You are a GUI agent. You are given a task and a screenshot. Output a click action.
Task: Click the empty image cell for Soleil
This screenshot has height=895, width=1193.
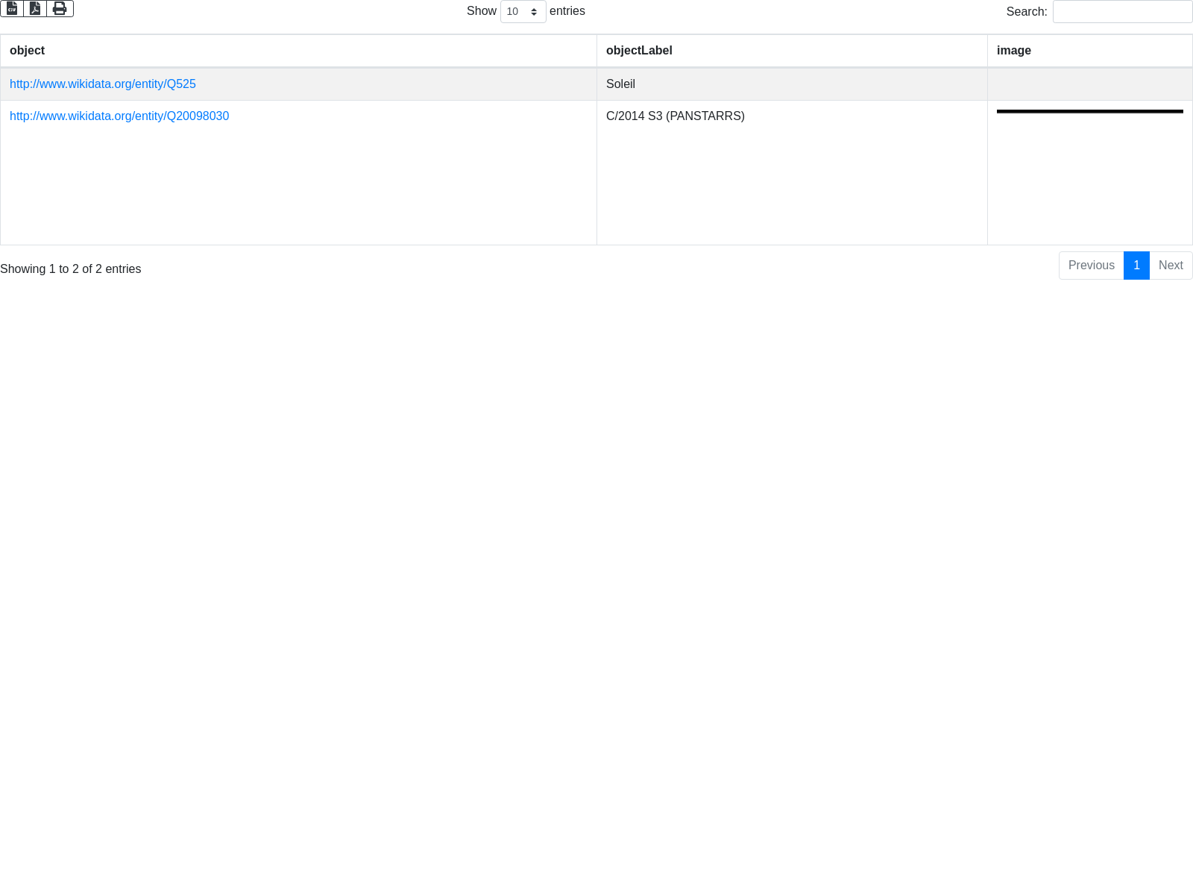coord(1089,84)
